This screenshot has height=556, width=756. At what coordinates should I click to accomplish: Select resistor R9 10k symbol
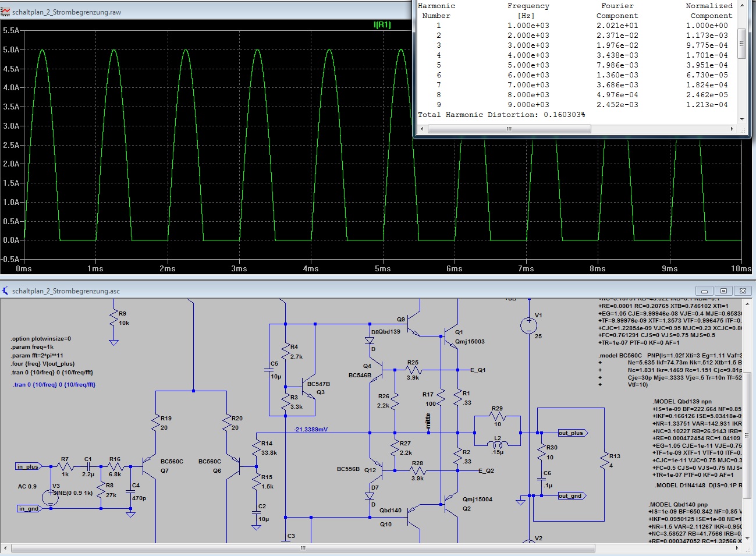[113, 318]
